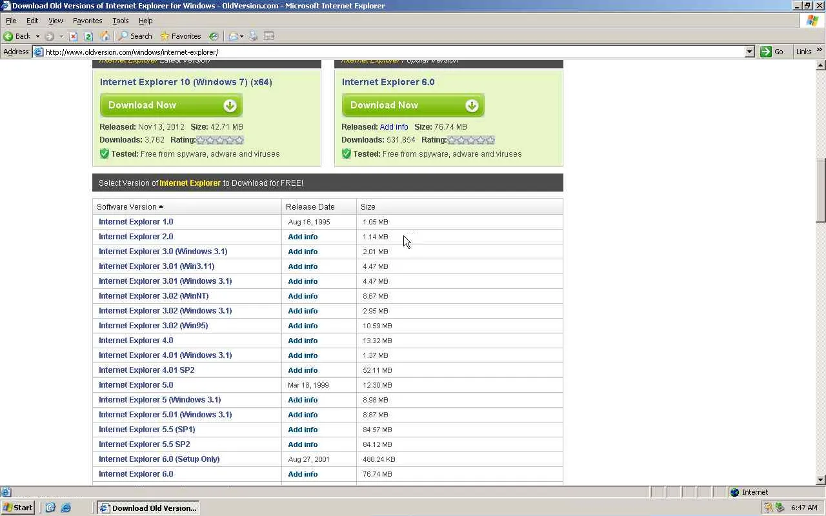This screenshot has height=516, width=826.
Task: Open the Internet Explorer 6.0 heading link in the Popular Version card
Action: [388, 82]
